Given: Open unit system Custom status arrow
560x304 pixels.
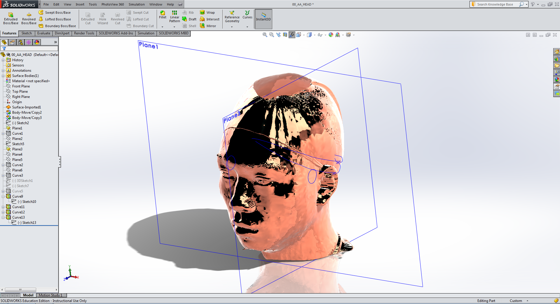Looking at the screenshot, I should [x=527, y=301].
